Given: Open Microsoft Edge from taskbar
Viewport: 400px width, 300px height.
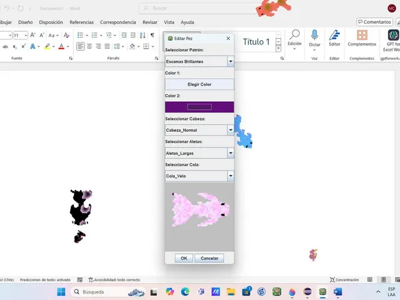Looking at the screenshot, I should click(185, 292).
